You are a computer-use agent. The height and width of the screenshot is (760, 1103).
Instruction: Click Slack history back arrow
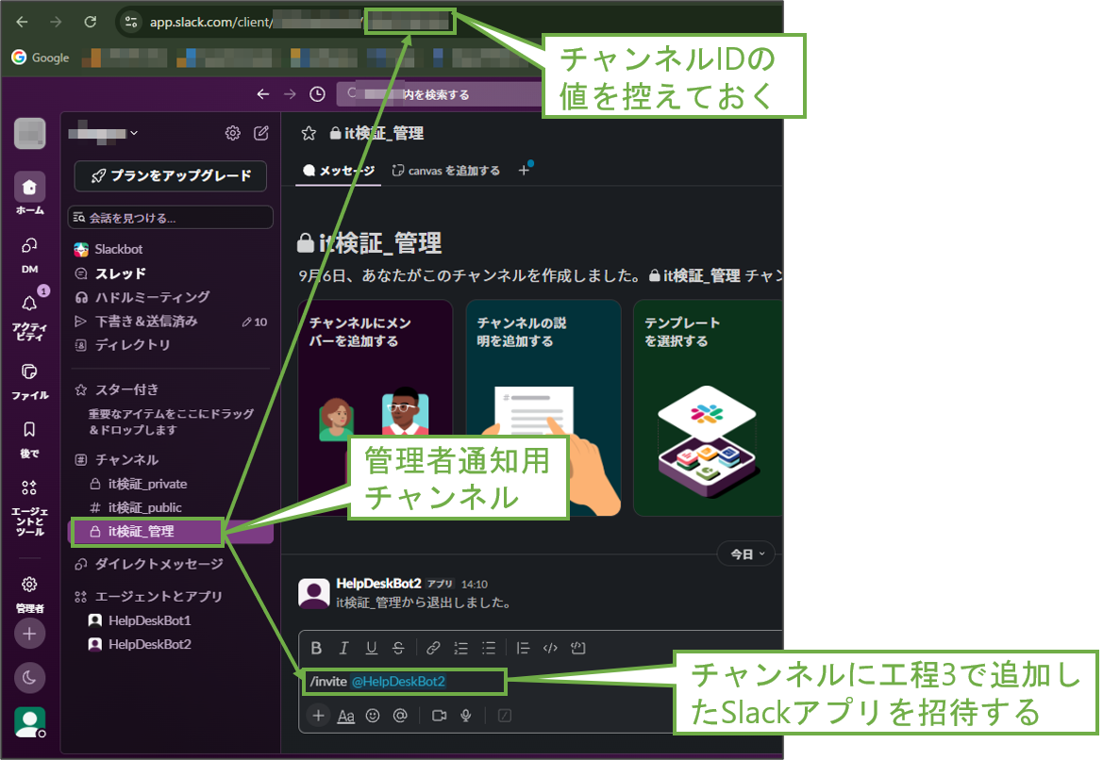(263, 94)
